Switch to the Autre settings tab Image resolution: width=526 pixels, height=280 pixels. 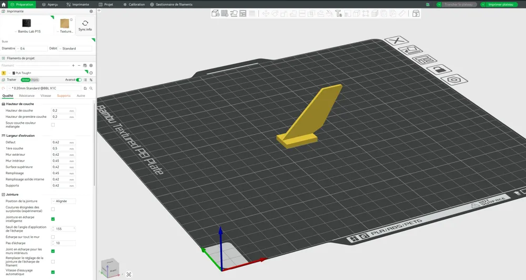pos(81,96)
